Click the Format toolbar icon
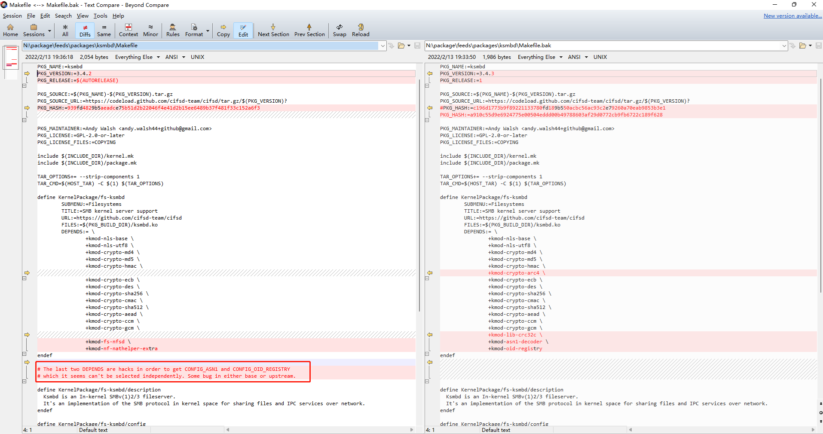The image size is (823, 434). (194, 31)
